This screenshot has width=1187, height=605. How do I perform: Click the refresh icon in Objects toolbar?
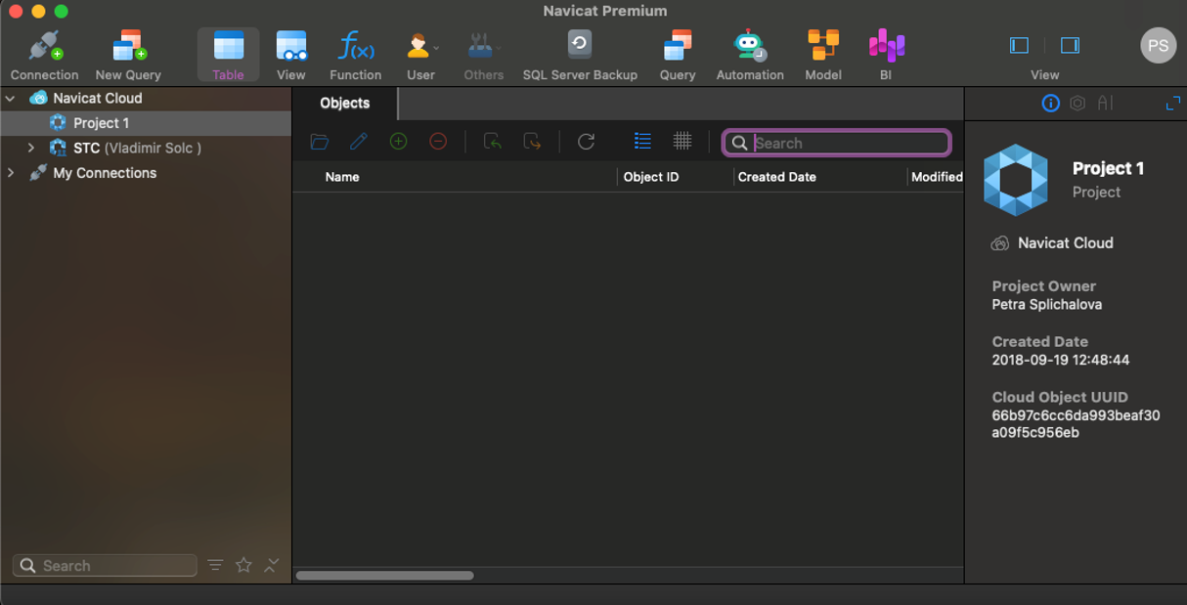587,142
